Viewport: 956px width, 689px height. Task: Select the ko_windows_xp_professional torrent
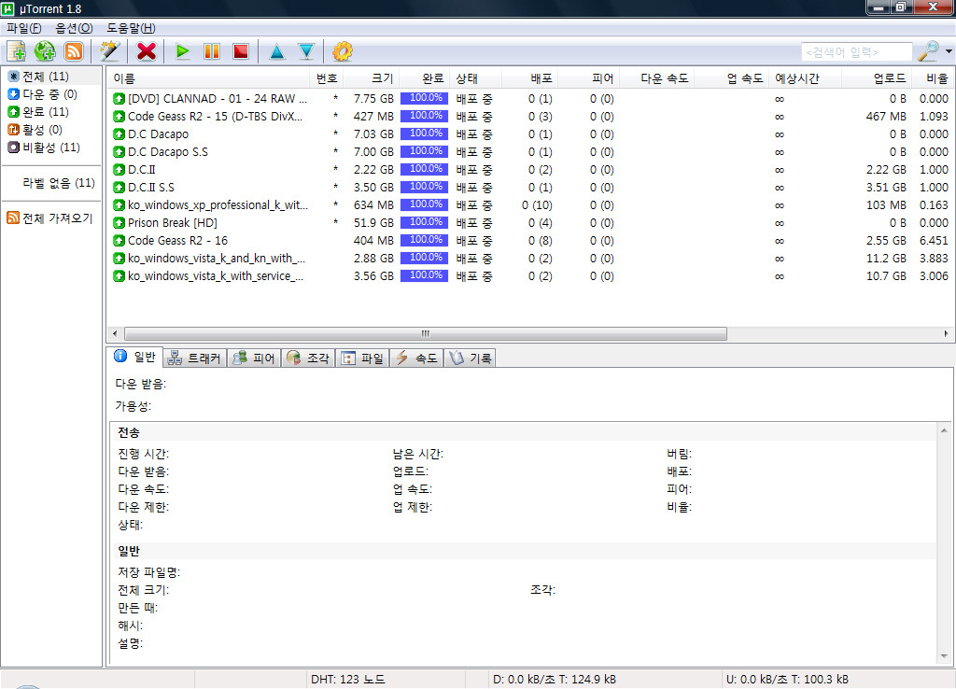530,204
